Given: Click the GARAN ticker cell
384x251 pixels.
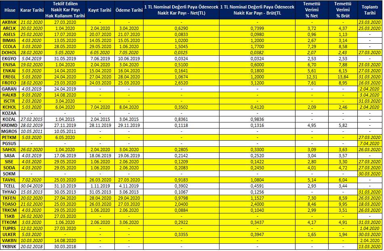Looking at the screenshot, I should 10,89.
